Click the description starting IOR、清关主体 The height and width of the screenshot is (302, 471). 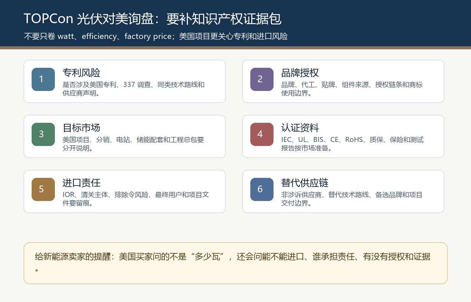136,199
